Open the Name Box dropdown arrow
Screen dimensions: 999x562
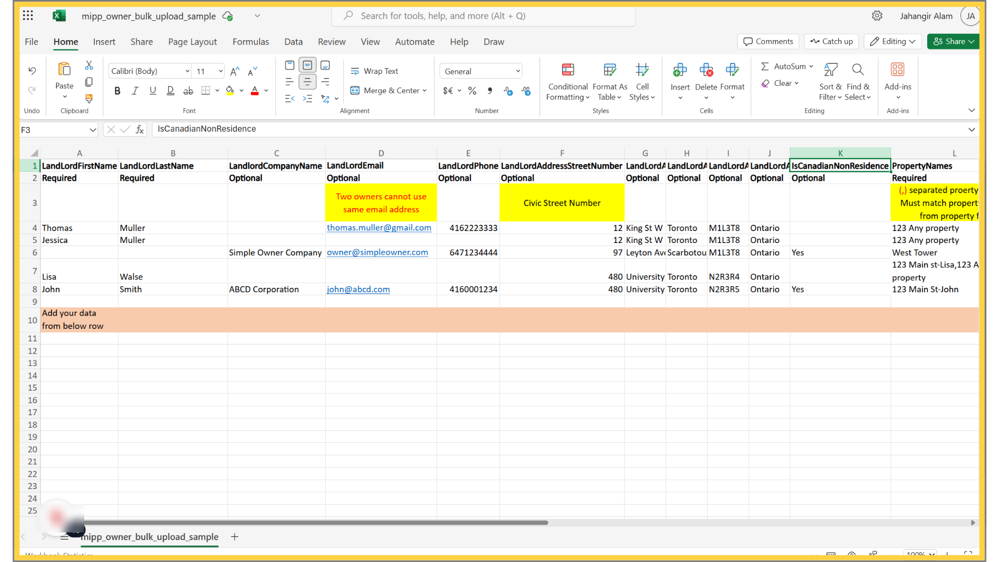click(93, 130)
